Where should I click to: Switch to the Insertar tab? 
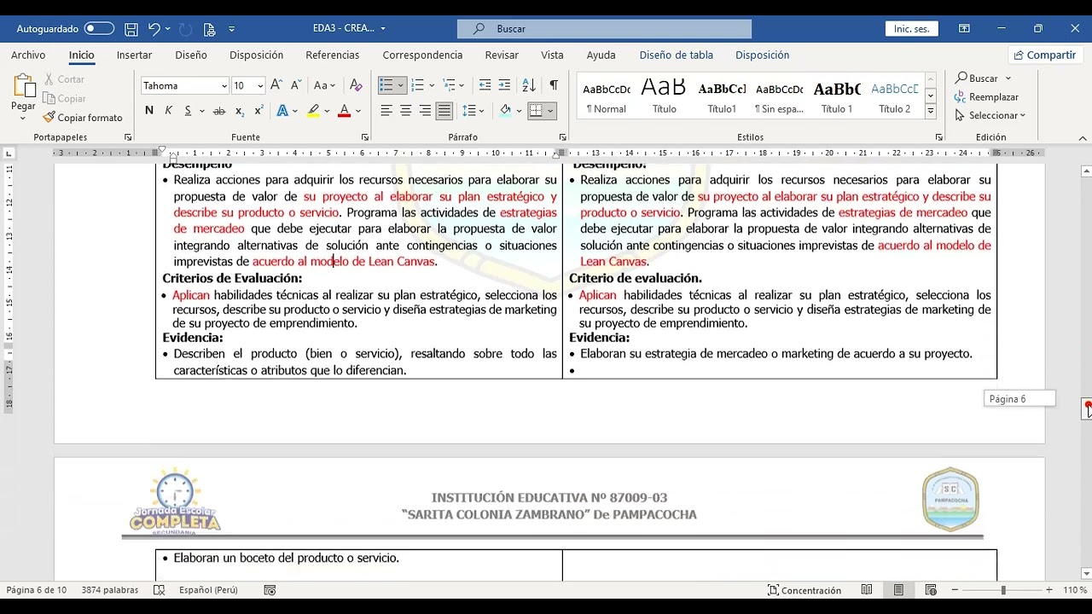tap(134, 55)
